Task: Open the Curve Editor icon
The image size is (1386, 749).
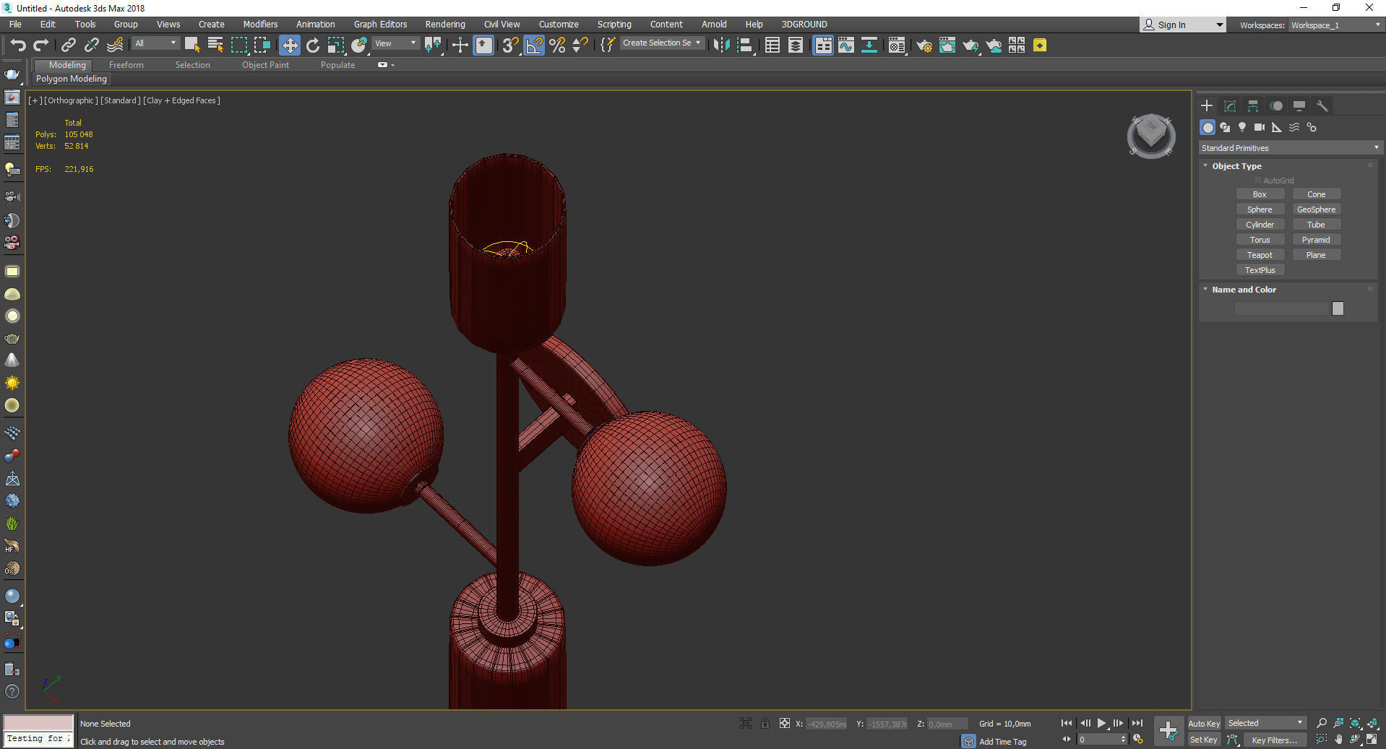Action: [846, 46]
